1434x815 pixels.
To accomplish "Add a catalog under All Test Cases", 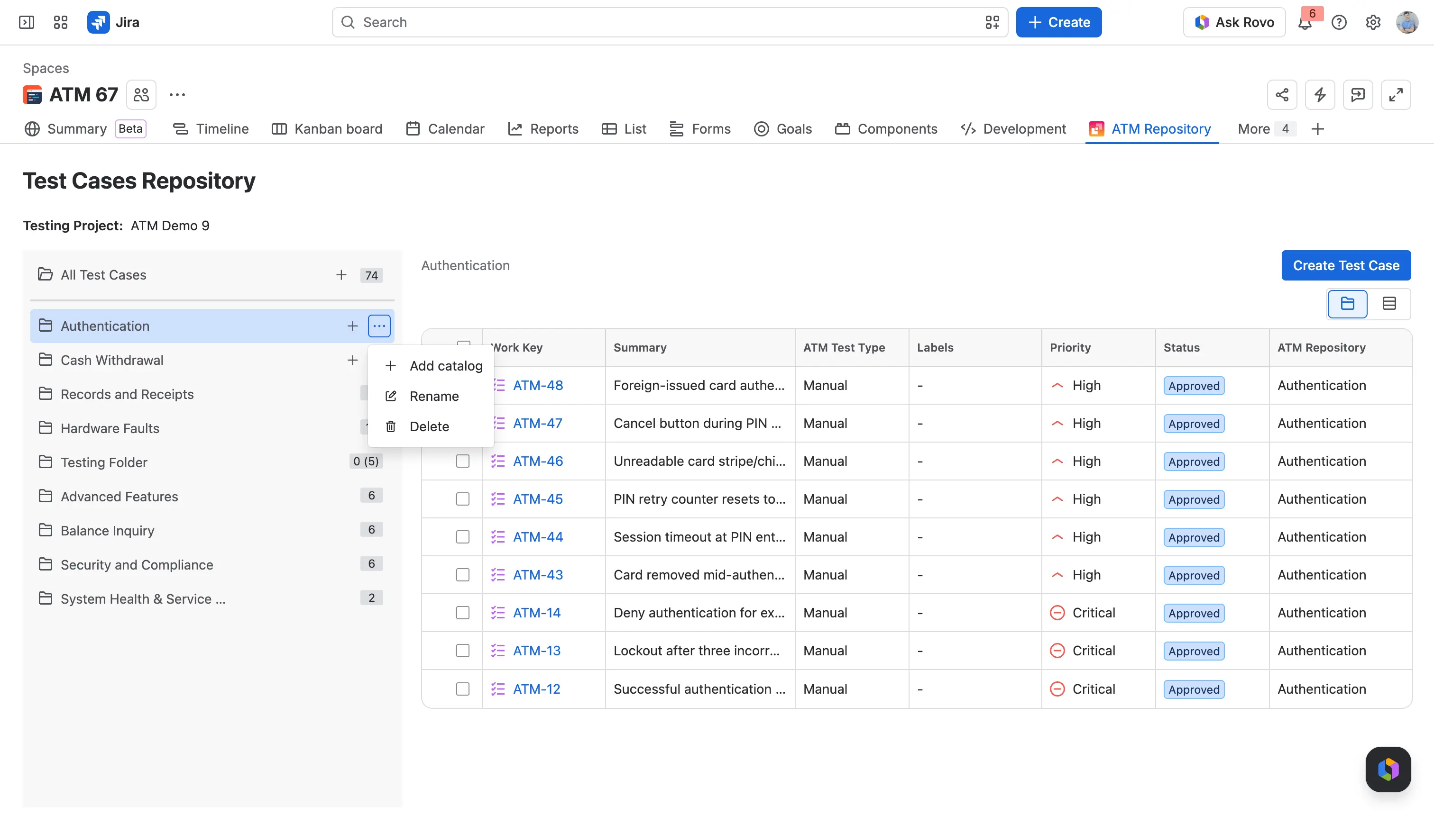I will (341, 275).
